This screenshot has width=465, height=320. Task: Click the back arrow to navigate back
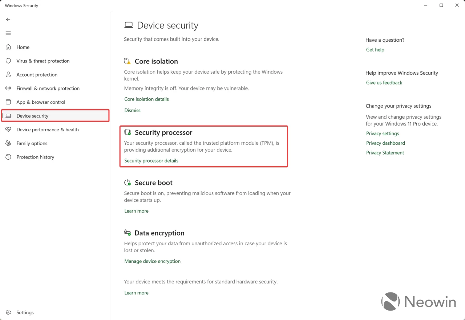[8, 19]
